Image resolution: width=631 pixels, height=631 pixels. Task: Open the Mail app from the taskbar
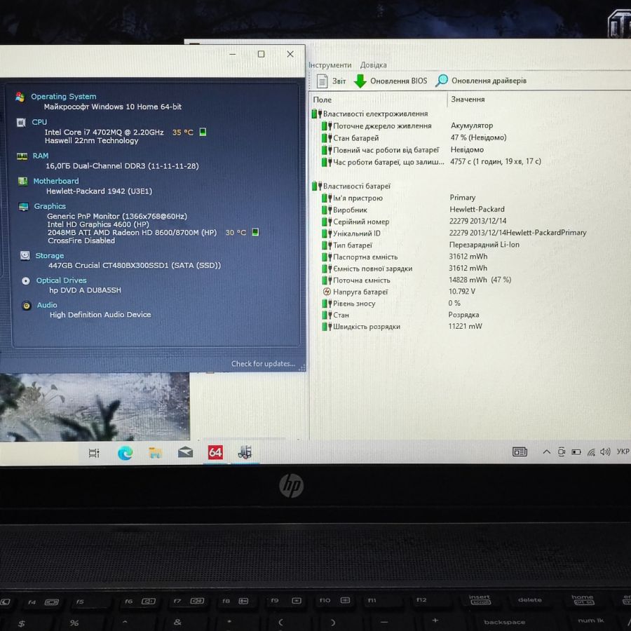[x=186, y=453]
